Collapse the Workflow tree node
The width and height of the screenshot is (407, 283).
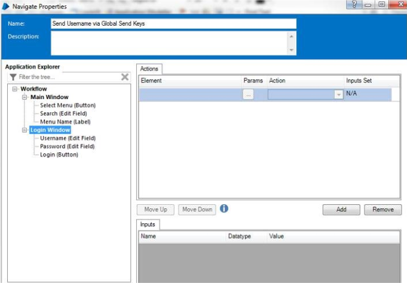15,89
